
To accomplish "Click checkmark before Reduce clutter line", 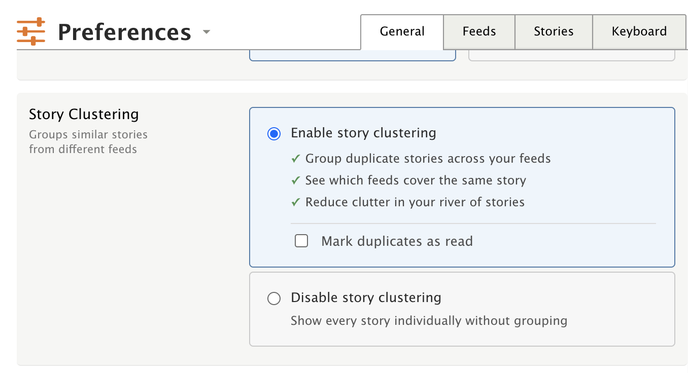I will coord(296,203).
